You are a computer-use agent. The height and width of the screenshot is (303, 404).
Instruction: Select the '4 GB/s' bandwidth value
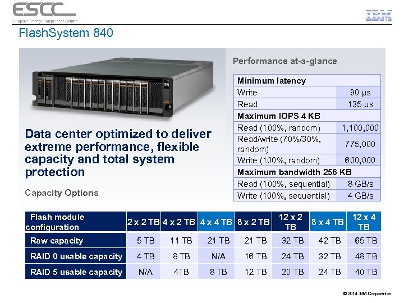[360, 196]
